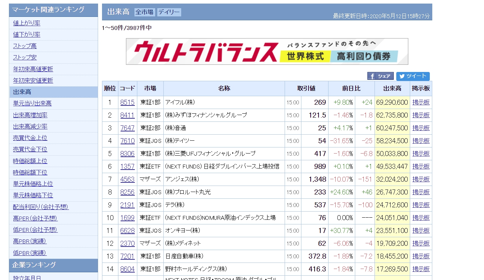
Task: Click 日経ダブルインバース上場投信 name cell
Action: coord(224,166)
